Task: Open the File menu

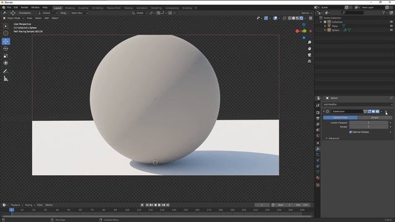Action: pos(9,7)
